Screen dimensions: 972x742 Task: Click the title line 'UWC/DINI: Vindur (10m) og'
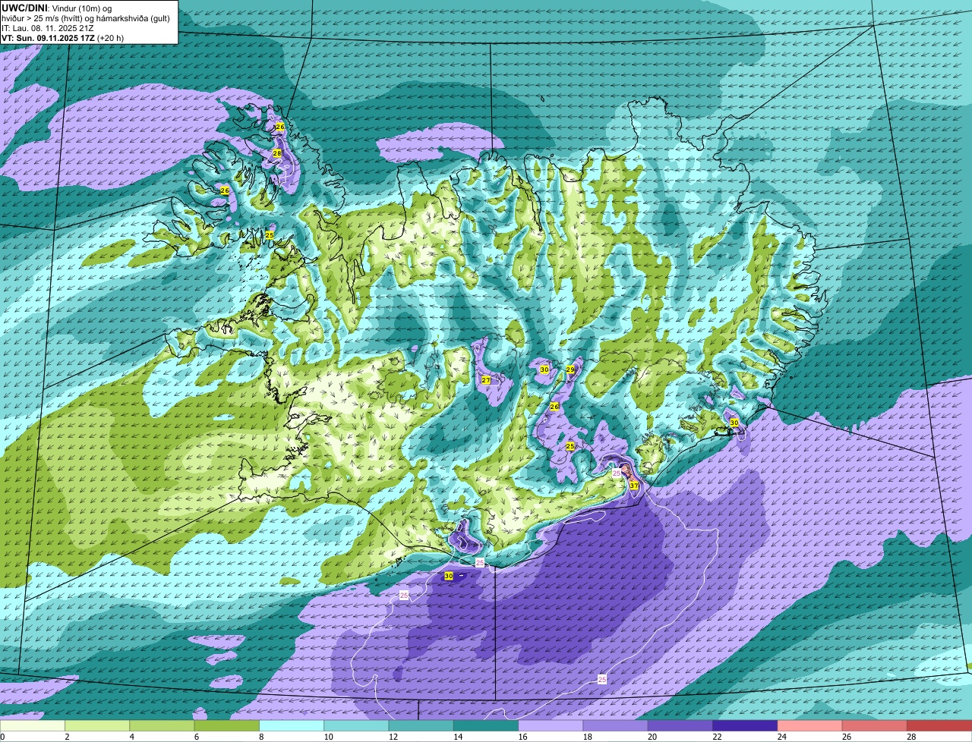tap(57, 8)
